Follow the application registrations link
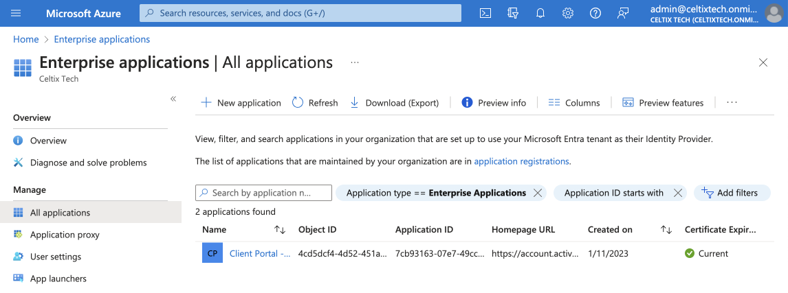This screenshot has width=788, height=293. (521, 161)
